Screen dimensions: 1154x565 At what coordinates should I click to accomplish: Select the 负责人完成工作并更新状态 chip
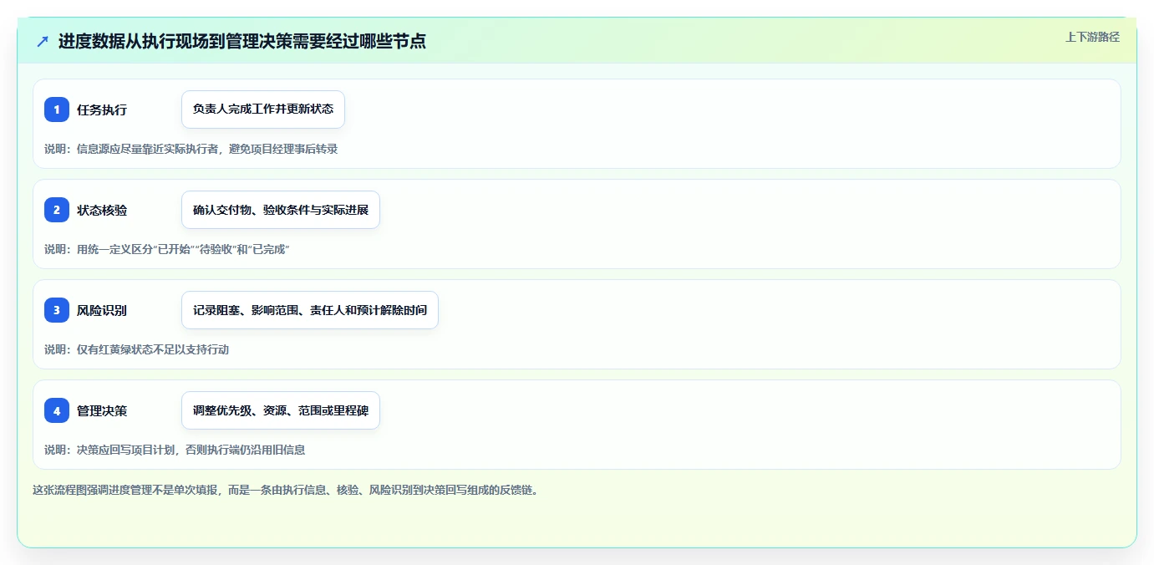point(263,109)
